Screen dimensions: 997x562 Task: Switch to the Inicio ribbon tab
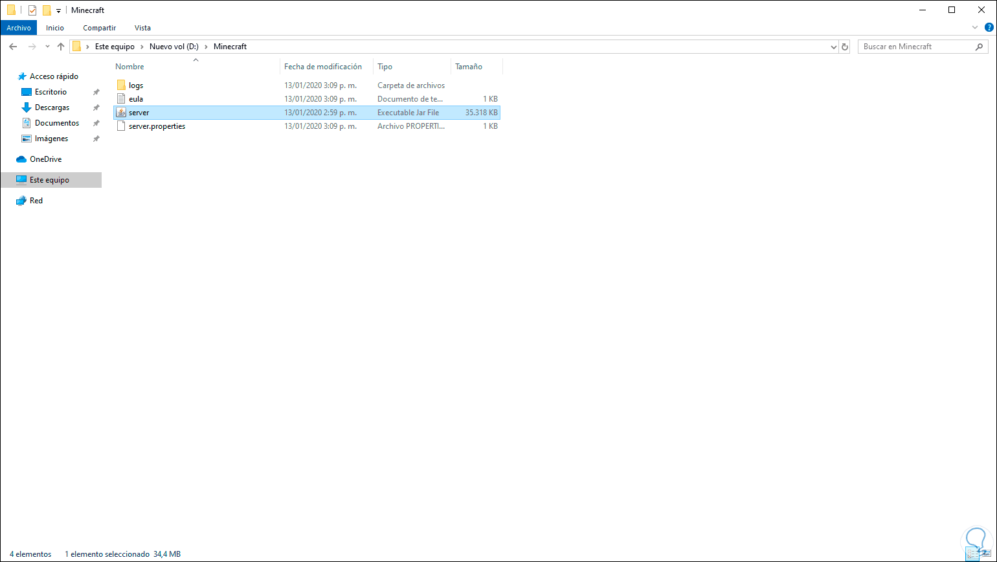coord(55,28)
